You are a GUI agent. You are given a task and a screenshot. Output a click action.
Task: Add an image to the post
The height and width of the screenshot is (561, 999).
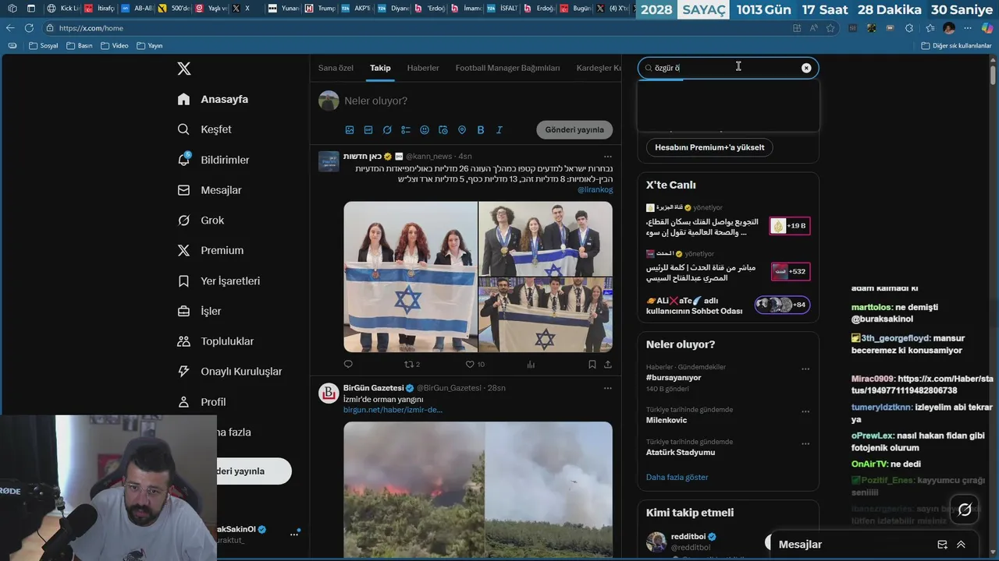click(350, 130)
